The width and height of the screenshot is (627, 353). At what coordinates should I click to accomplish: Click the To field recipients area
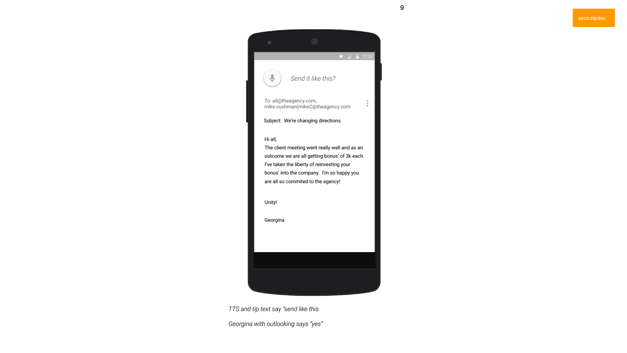pyautogui.click(x=307, y=103)
